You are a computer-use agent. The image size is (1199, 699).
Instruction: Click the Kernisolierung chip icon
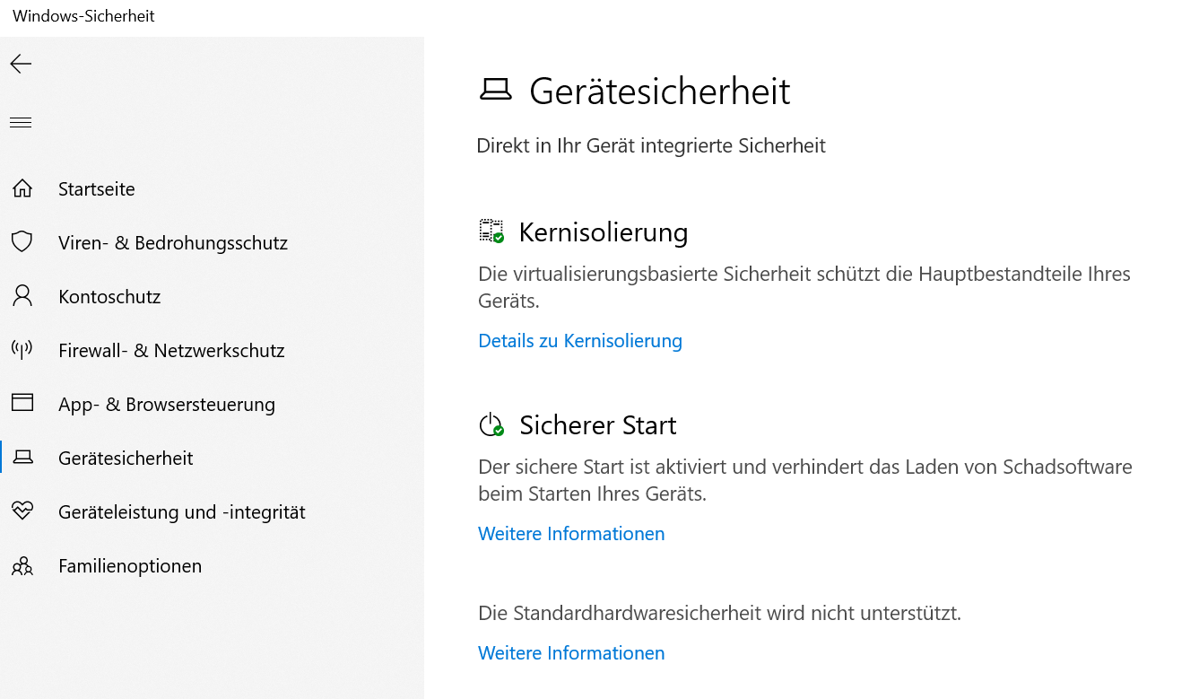coord(491,232)
